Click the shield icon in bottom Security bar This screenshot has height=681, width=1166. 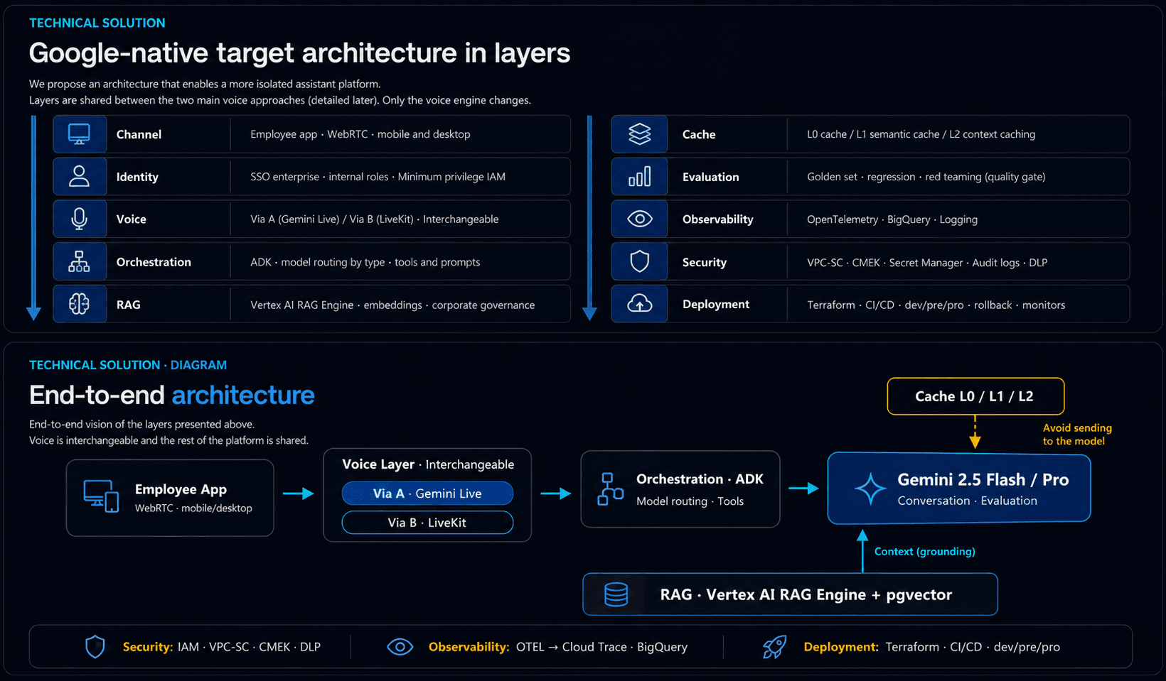[95, 647]
